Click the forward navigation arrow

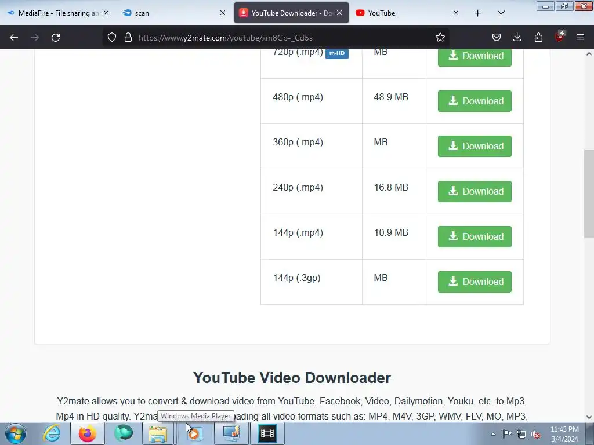pos(35,38)
